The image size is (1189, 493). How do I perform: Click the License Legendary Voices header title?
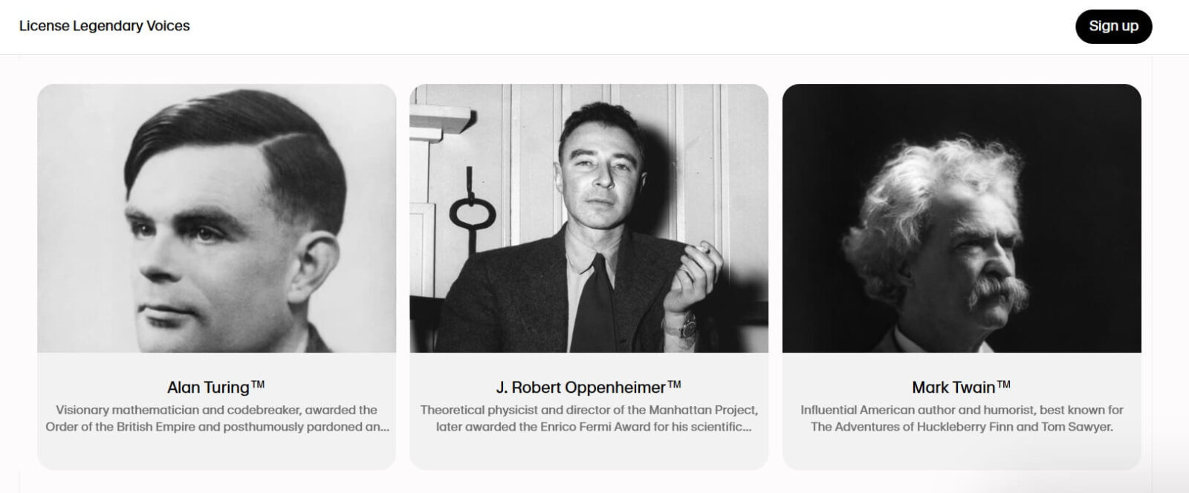click(x=104, y=26)
